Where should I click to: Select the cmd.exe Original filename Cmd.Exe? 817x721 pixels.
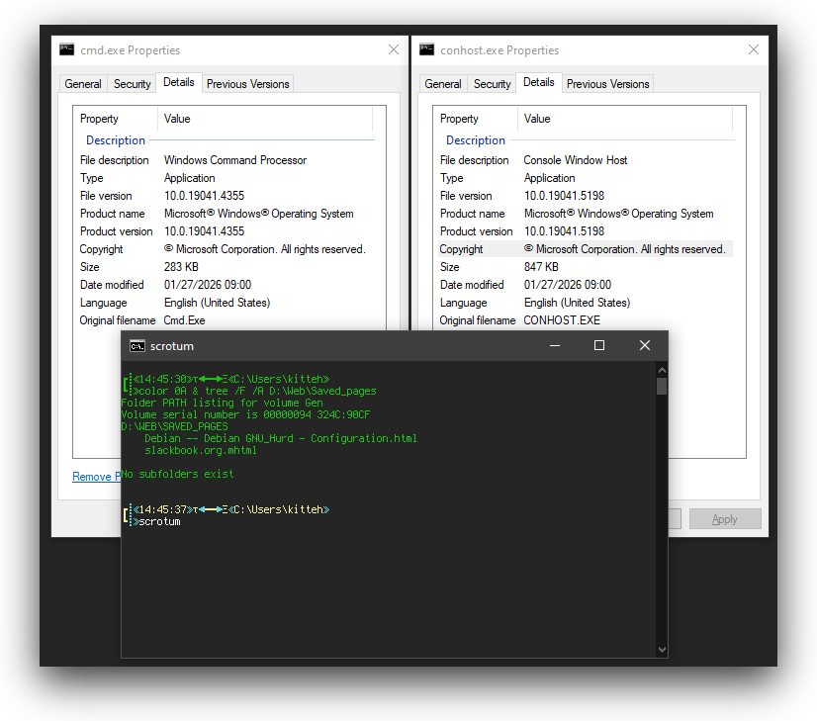(184, 320)
